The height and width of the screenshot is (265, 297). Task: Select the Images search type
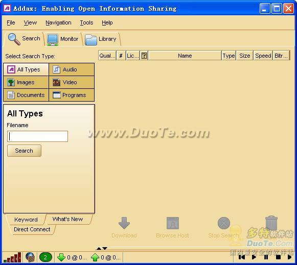coord(26,82)
